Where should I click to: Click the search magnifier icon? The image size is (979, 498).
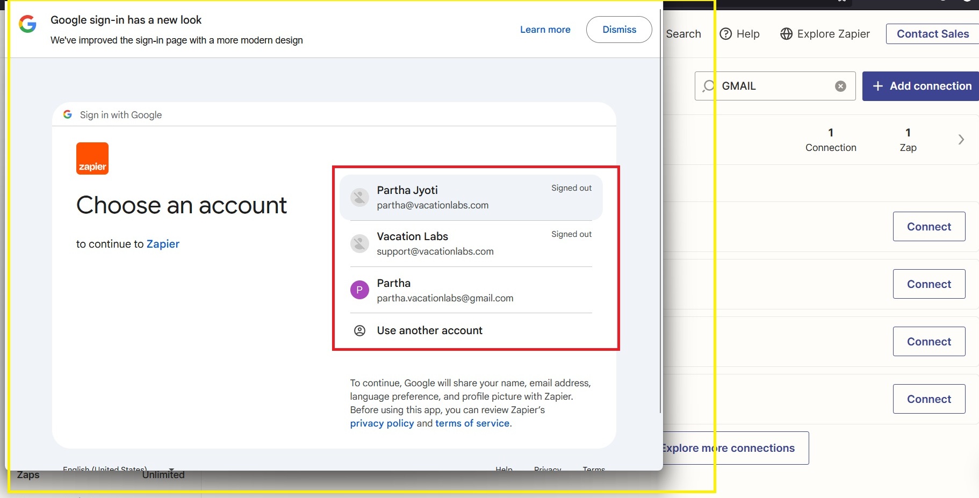click(709, 86)
